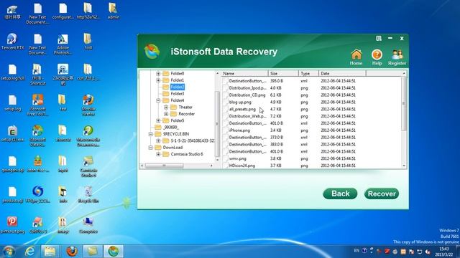460x258 pixels.
Task: Select iStonsoft Free YouTube desktop shortcut
Action: click(x=37, y=105)
